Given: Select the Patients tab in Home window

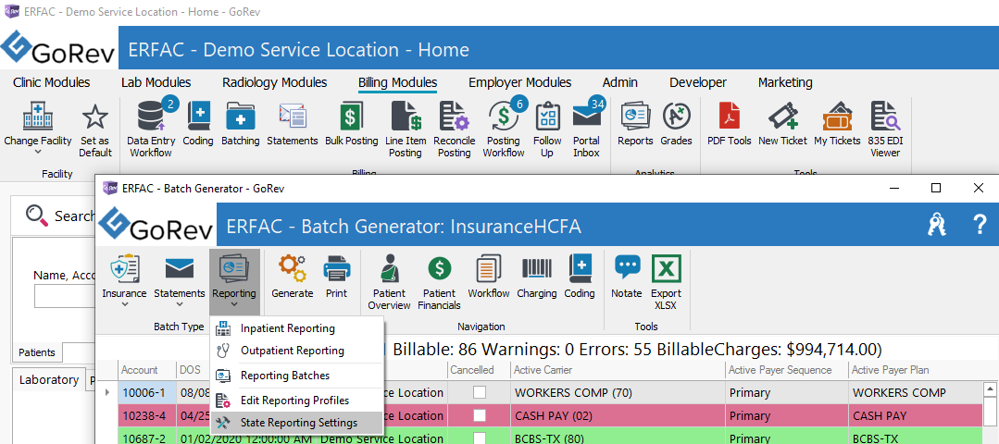Looking at the screenshot, I should coord(37,352).
